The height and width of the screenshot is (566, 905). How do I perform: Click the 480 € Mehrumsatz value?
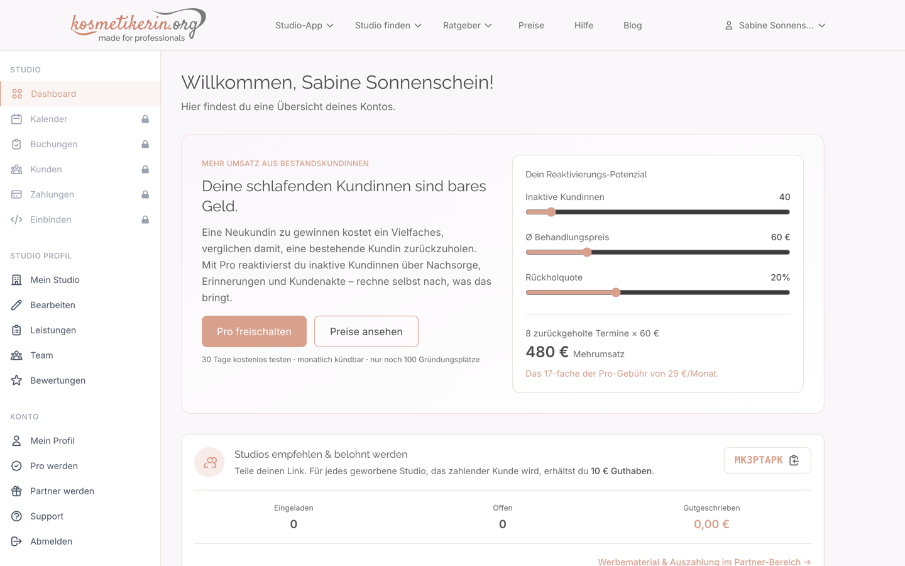(x=575, y=352)
